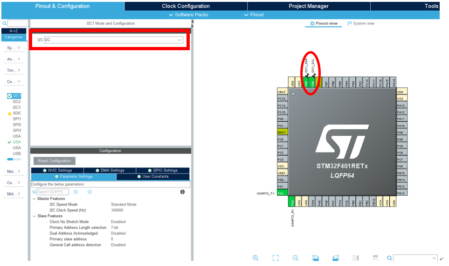Image resolution: width=449 pixels, height=266 pixels.
Task: Collapse the Master Features section
Action: click(34, 199)
